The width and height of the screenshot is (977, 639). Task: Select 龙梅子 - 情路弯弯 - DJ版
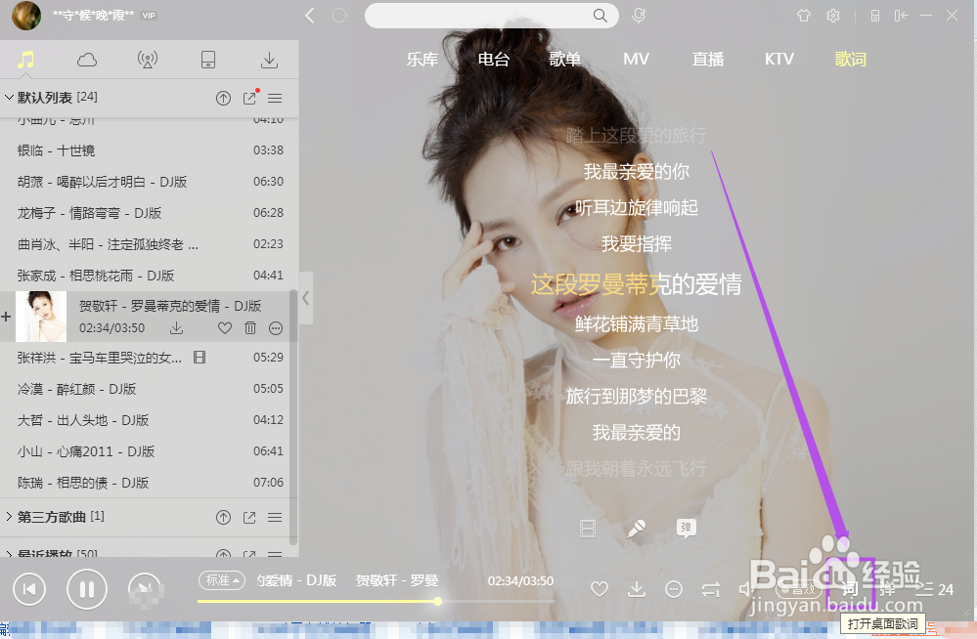[x=150, y=212]
